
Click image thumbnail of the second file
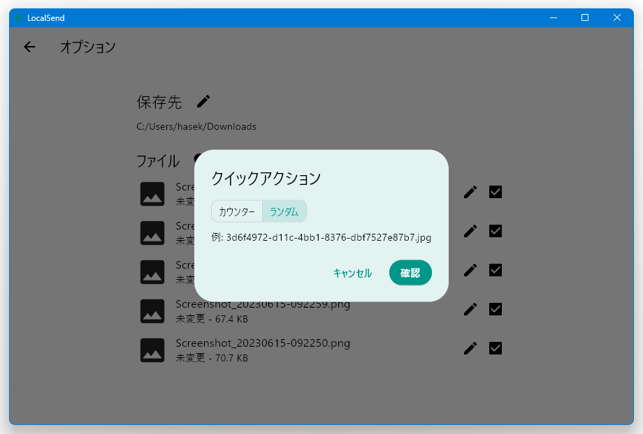tap(152, 233)
